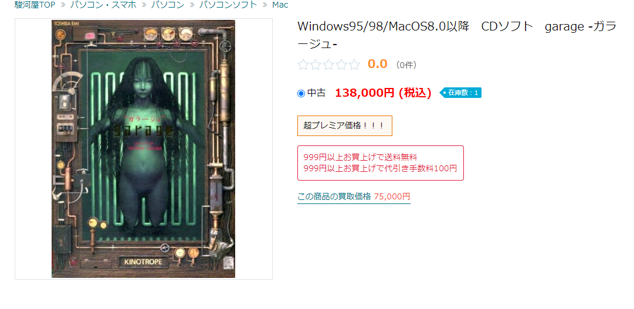Click the 在庫数：1 stock badge
This screenshot has width=634, height=309.
click(460, 93)
